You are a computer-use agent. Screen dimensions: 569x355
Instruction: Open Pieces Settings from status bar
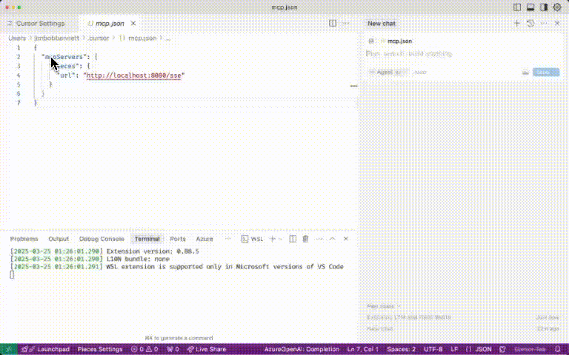pos(100,349)
